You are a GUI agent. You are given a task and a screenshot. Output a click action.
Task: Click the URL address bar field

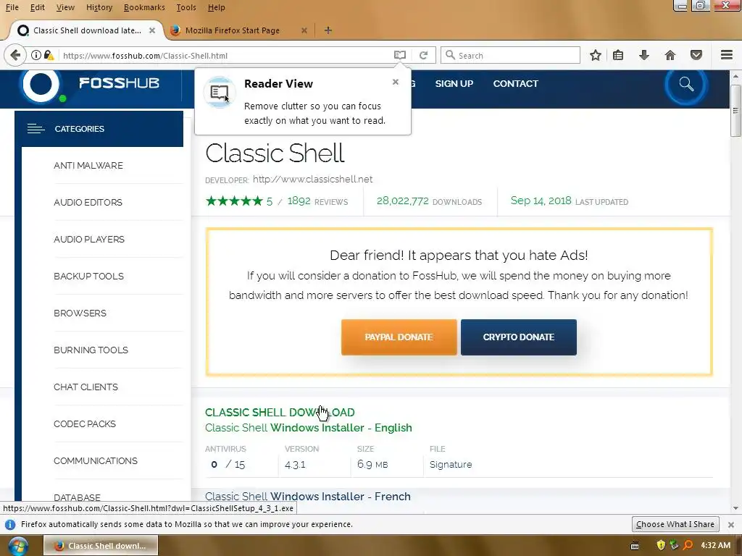tap(225, 55)
